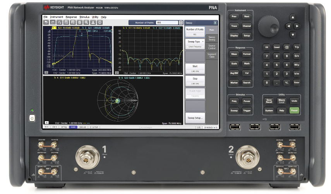Screen dimensions: 331x194
Task: Open the Help menu in the menu bar
Action: click(x=104, y=17)
